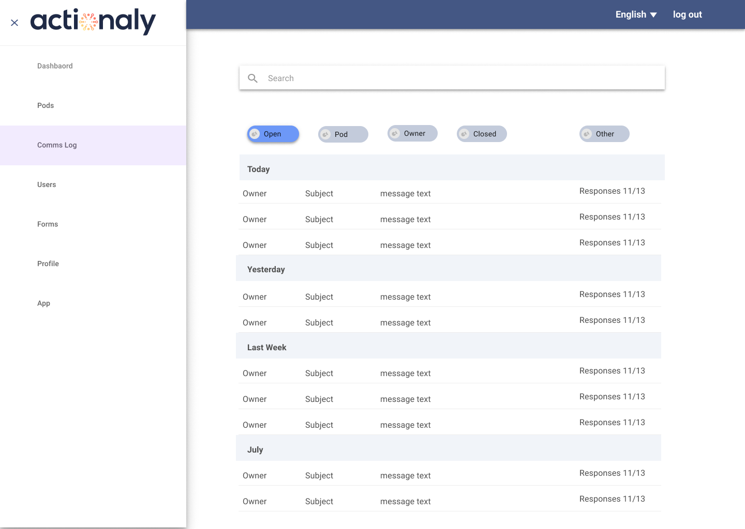The width and height of the screenshot is (745, 529).
Task: Click Responses 11/13 in first July row
Action: tap(612, 473)
